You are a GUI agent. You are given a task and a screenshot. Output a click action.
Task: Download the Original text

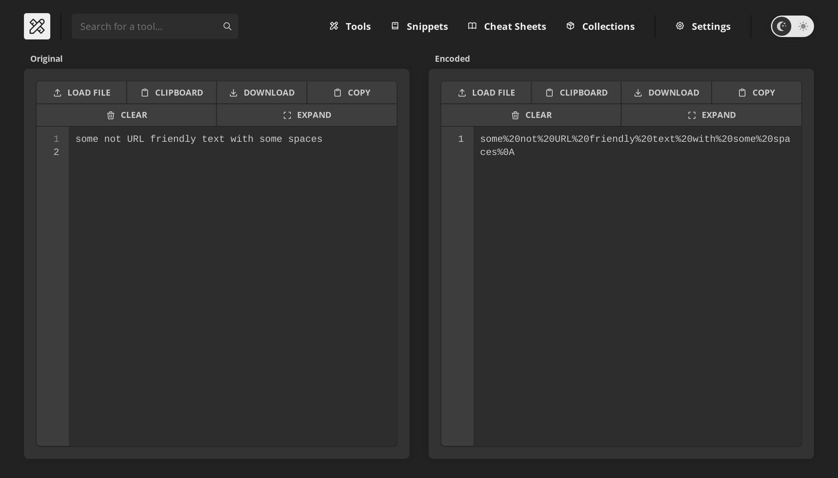[262, 92]
